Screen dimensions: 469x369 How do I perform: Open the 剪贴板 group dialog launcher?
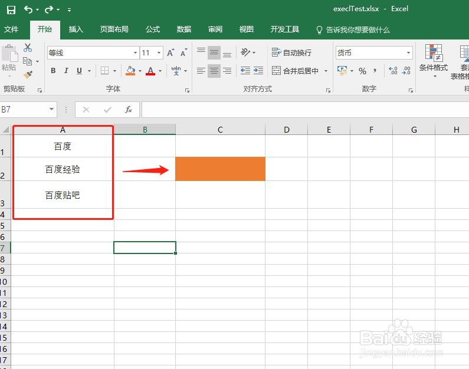(40, 90)
